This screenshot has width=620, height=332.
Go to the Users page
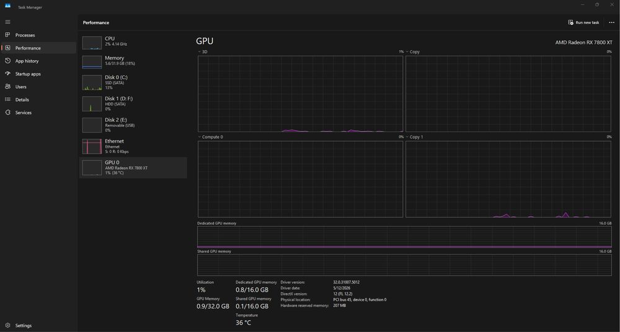coord(38,87)
